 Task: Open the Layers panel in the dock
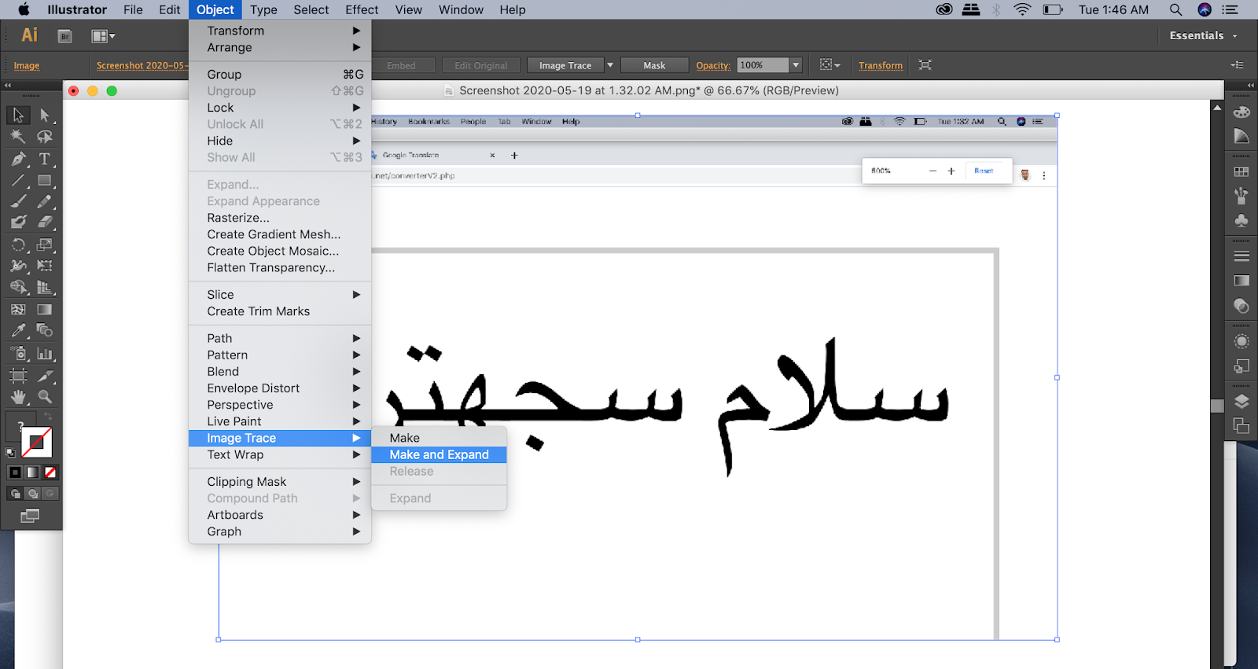tap(1241, 401)
